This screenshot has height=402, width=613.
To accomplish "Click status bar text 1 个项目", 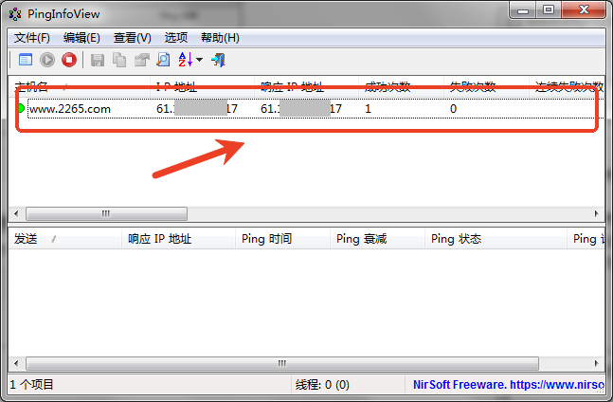I will (x=31, y=385).
